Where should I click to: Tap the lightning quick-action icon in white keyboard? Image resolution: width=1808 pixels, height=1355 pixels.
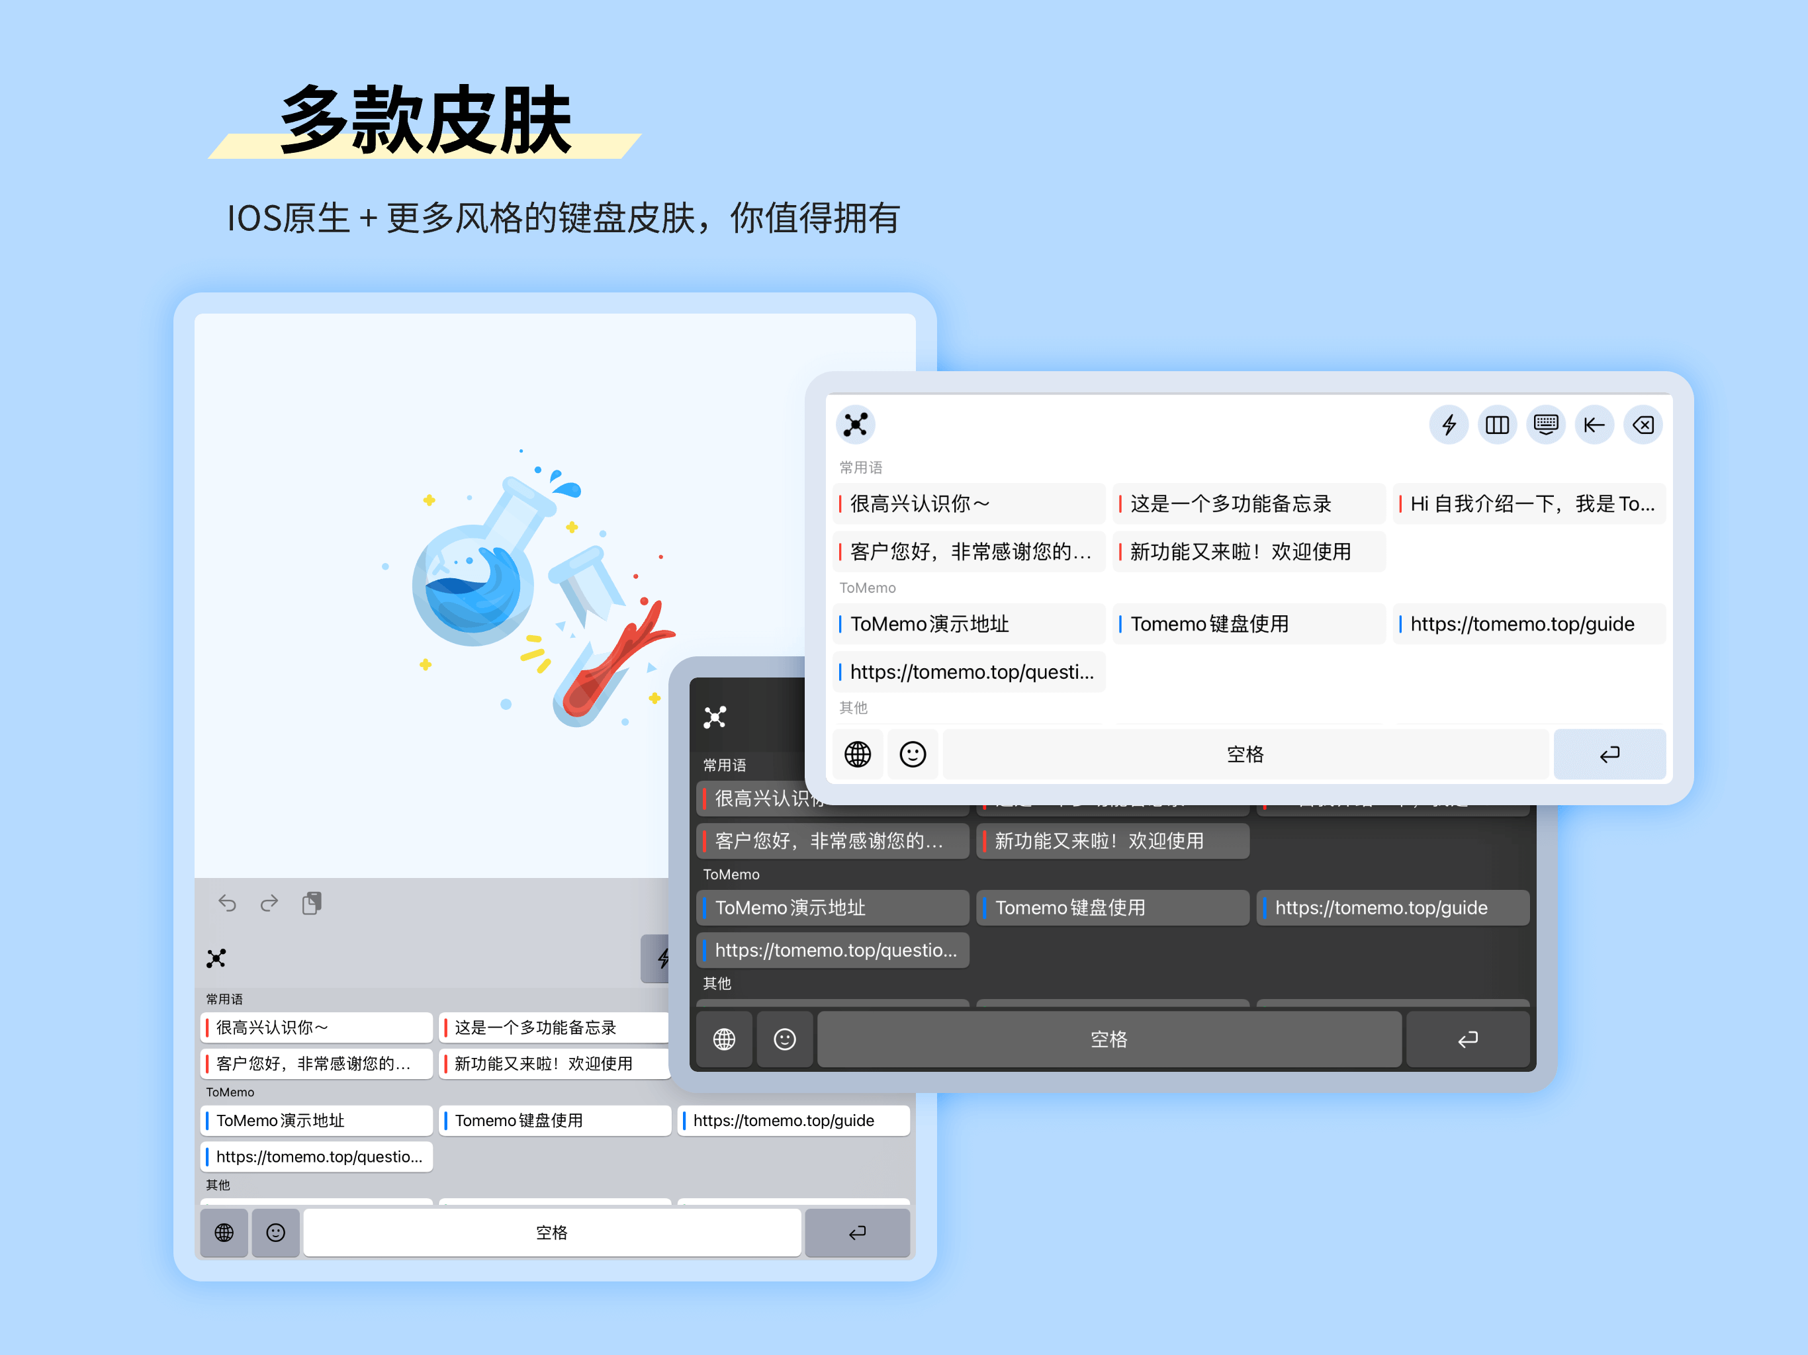[x=1449, y=425]
